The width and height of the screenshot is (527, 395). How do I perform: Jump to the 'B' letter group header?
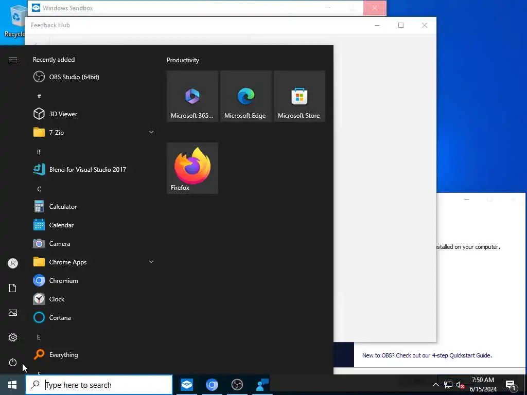point(39,152)
